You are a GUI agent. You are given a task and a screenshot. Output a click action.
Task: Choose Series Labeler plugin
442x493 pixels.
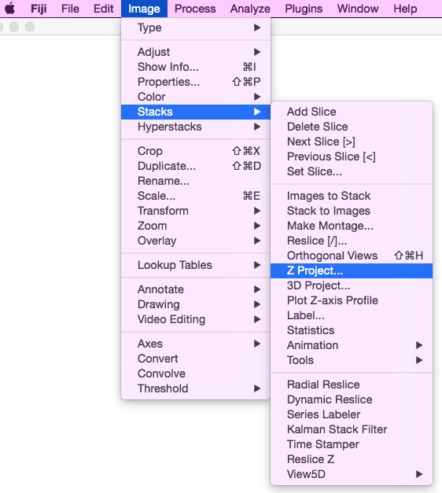tap(352, 414)
